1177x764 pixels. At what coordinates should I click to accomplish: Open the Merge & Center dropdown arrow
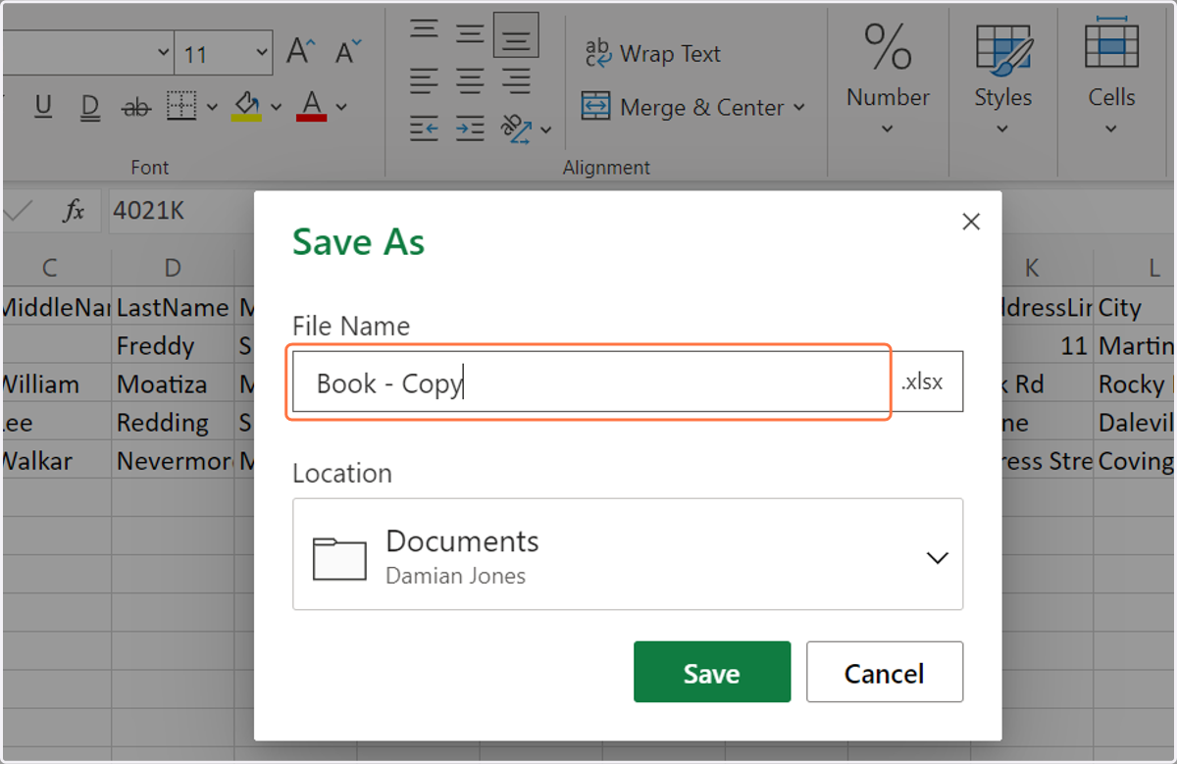pyautogui.click(x=798, y=107)
